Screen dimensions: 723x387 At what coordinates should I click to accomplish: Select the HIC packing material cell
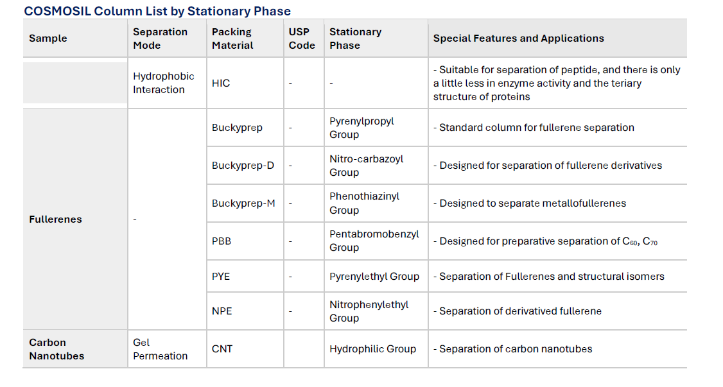point(221,83)
